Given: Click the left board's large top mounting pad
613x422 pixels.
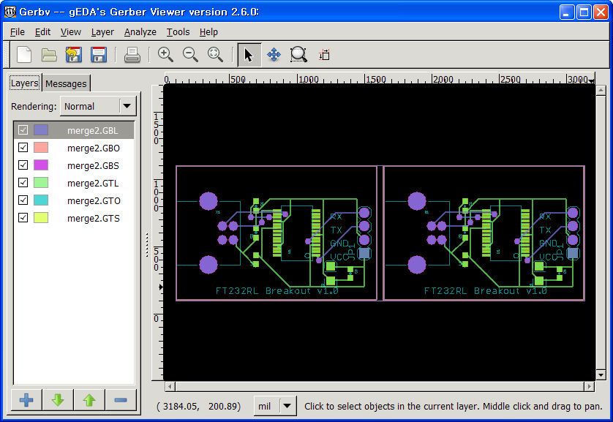Looking at the screenshot, I should (x=208, y=201).
